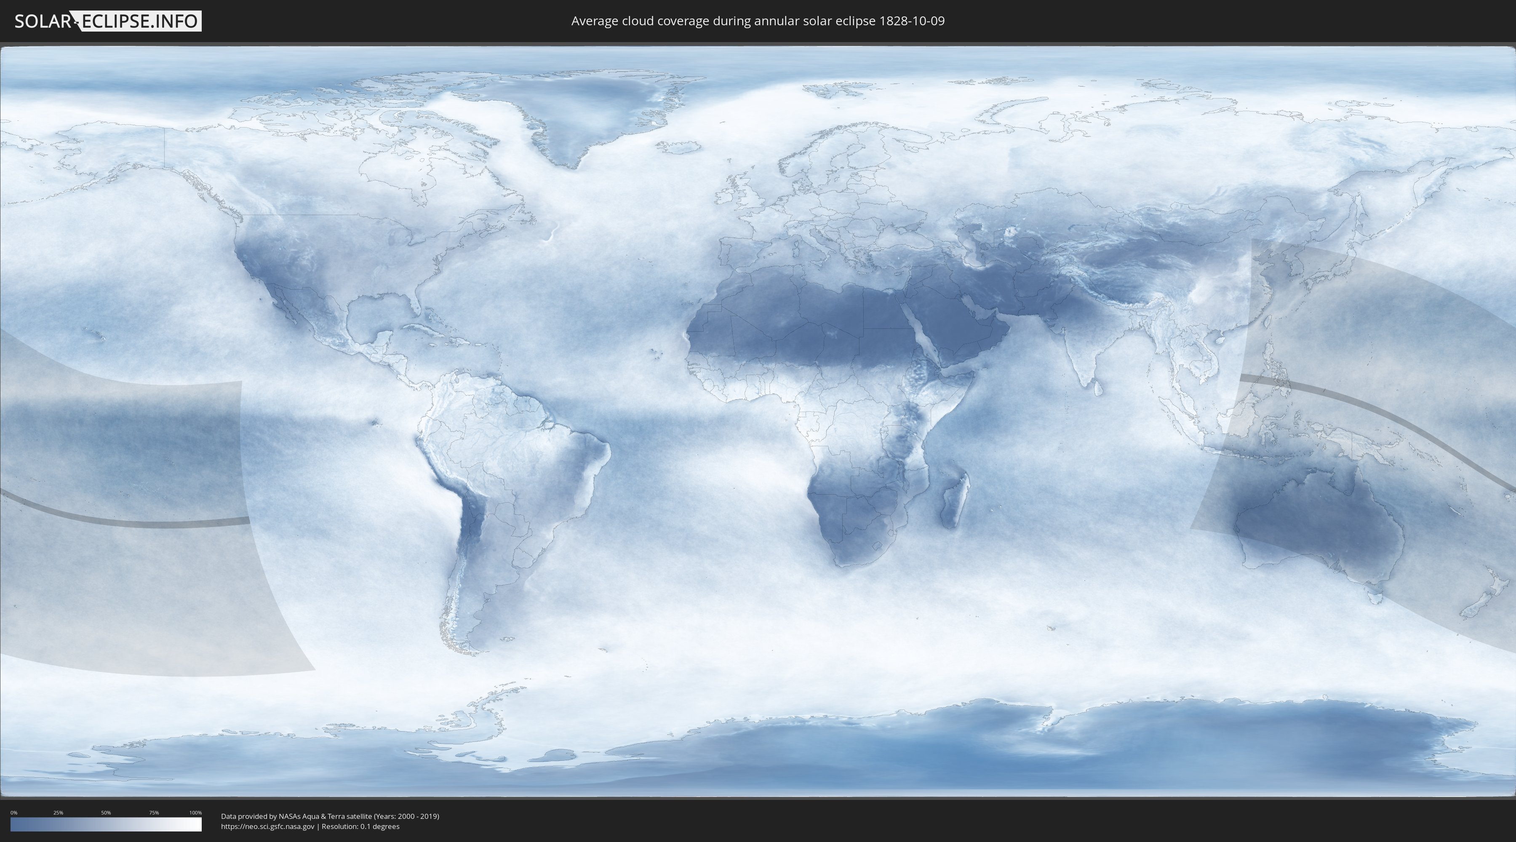Click the SOLAR-ECLIPSE.INFO logo
This screenshot has height=842, width=1516.
coord(108,21)
